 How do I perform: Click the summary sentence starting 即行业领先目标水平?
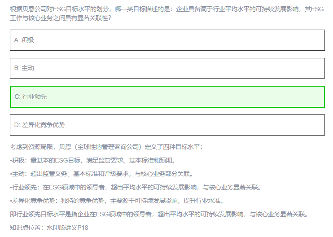pyautogui.click(x=159, y=214)
